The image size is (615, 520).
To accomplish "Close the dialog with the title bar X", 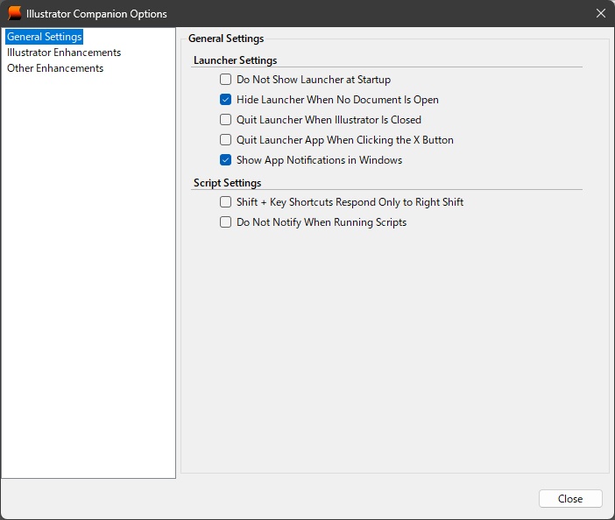I will coord(600,13).
